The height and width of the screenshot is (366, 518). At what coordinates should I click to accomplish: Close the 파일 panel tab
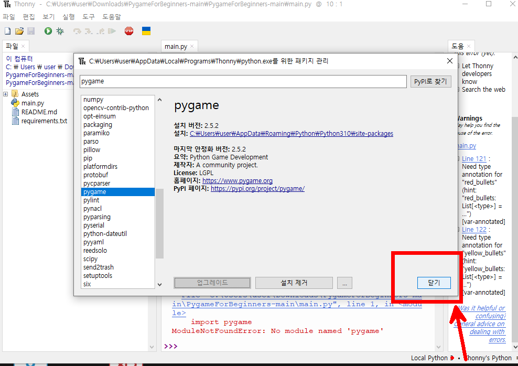pos(23,46)
